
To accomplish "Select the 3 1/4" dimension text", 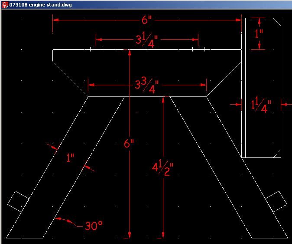I will coord(146,40).
